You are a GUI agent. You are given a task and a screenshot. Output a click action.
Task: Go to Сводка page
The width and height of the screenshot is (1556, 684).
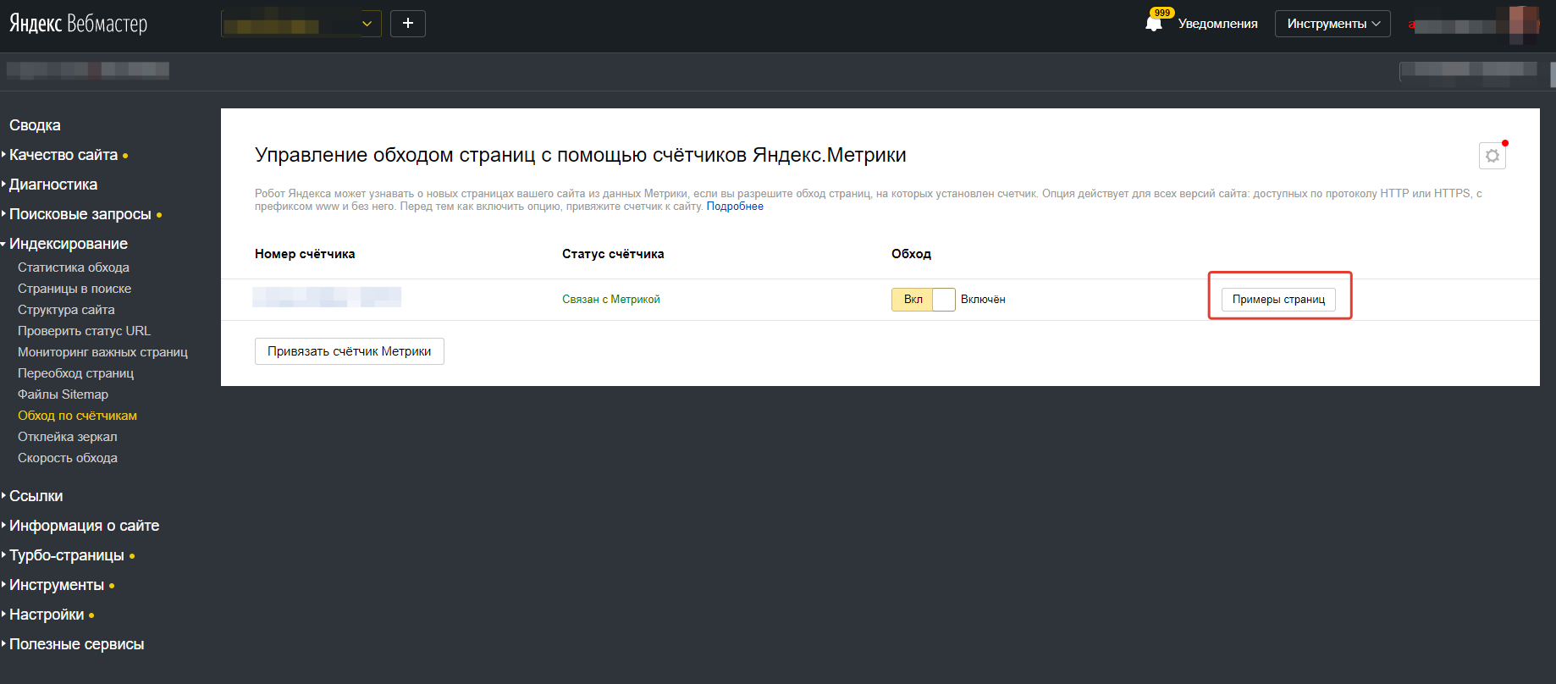(35, 125)
